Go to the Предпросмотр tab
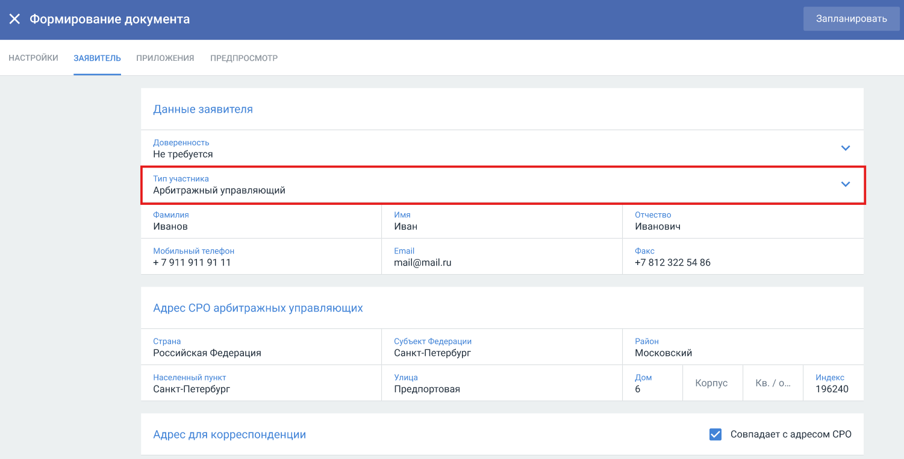904x459 pixels. pyautogui.click(x=244, y=58)
